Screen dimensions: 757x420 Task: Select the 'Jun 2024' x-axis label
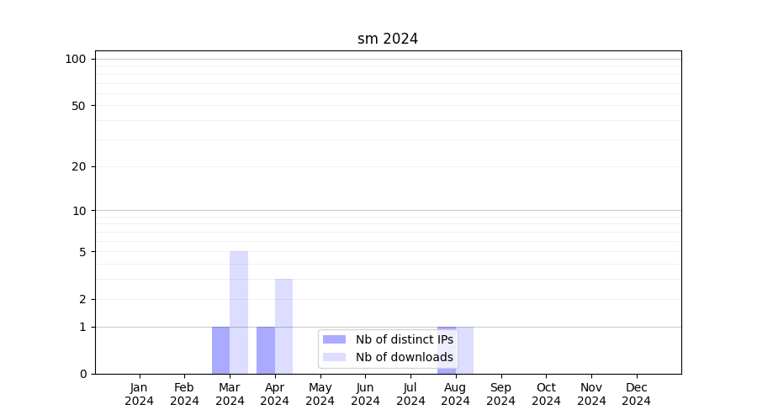click(x=365, y=394)
